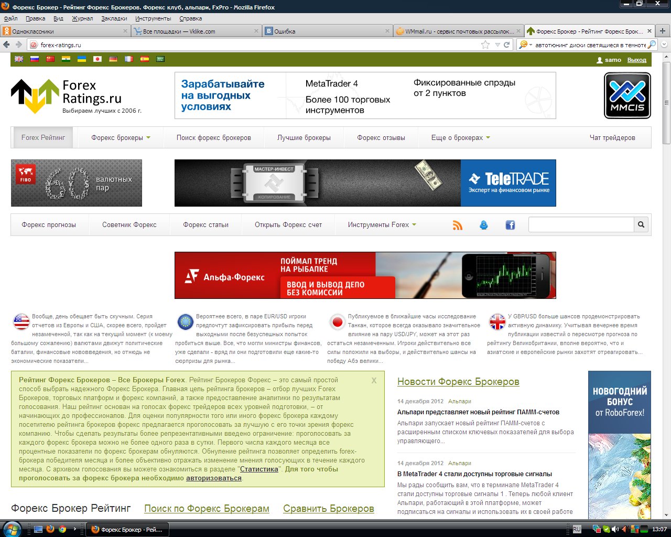The height and width of the screenshot is (537, 671).
Task: Open new tab with plus button
Action: 663,31
